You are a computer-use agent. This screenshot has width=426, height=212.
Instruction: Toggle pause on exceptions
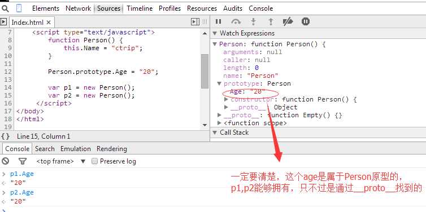(305, 21)
